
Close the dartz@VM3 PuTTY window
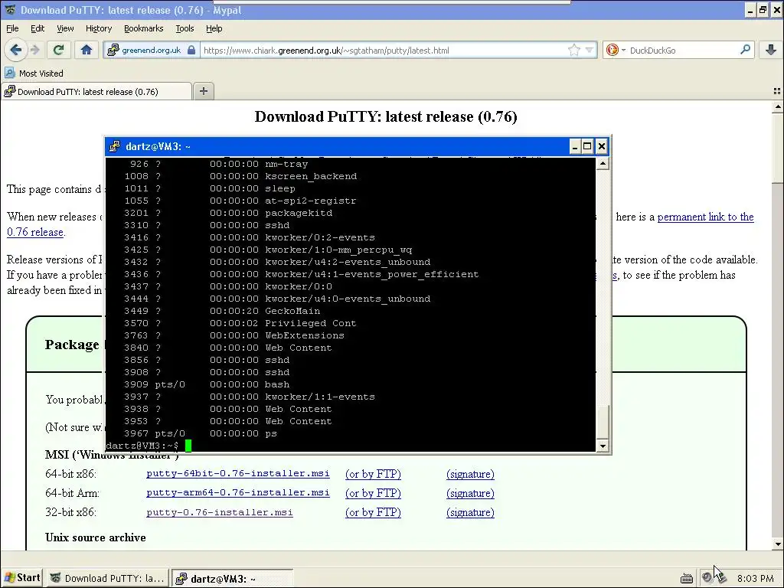coord(602,146)
